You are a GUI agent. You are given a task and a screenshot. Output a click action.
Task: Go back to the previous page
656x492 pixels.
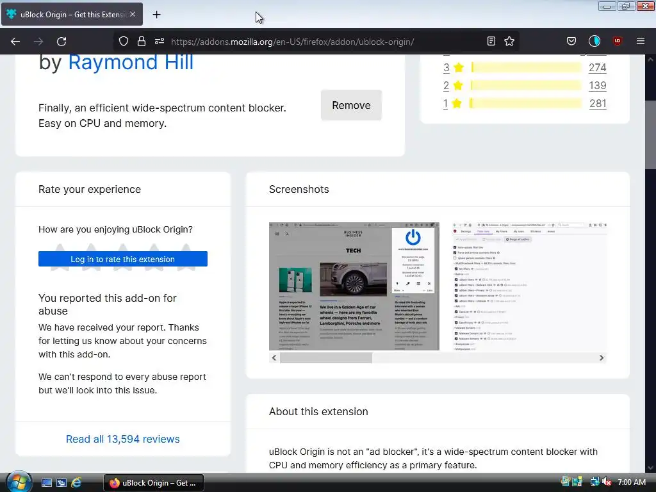click(15, 42)
